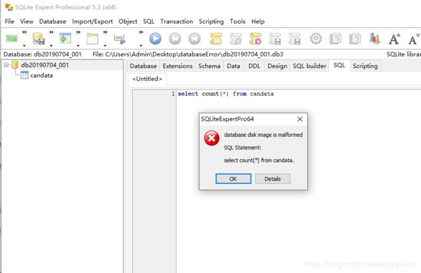
Task: Click the first grayed copy pages icon
Action: pos(336,38)
